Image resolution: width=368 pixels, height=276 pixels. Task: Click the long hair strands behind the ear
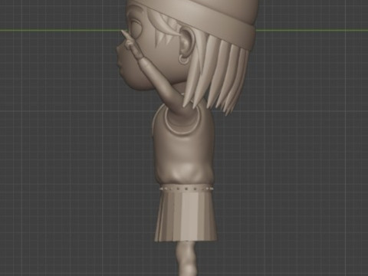point(217,75)
